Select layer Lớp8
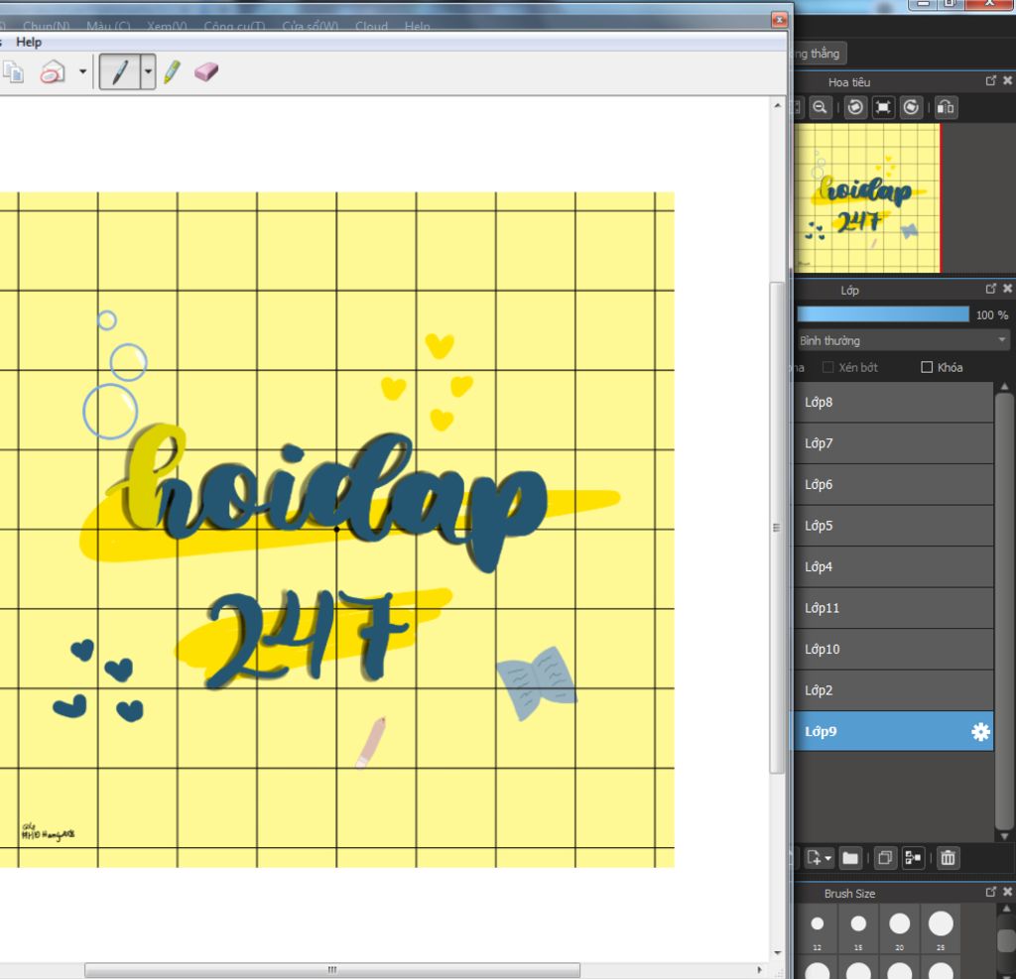Viewport: 1016px width, 979px height. [x=893, y=403]
